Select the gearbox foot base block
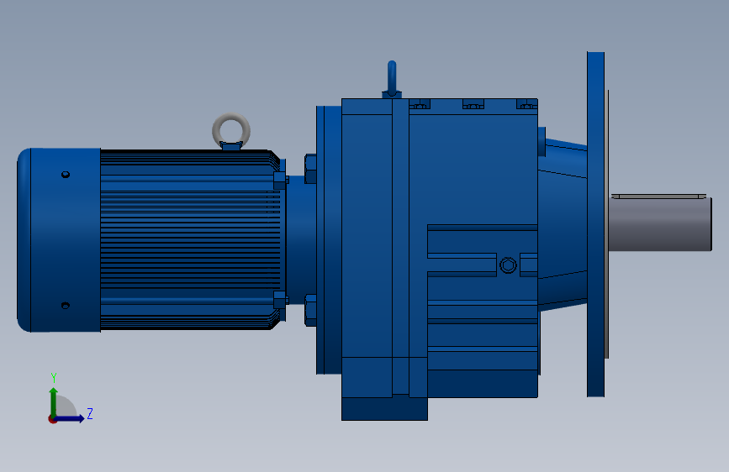Viewport: 729px width, 472px height. 384,409
